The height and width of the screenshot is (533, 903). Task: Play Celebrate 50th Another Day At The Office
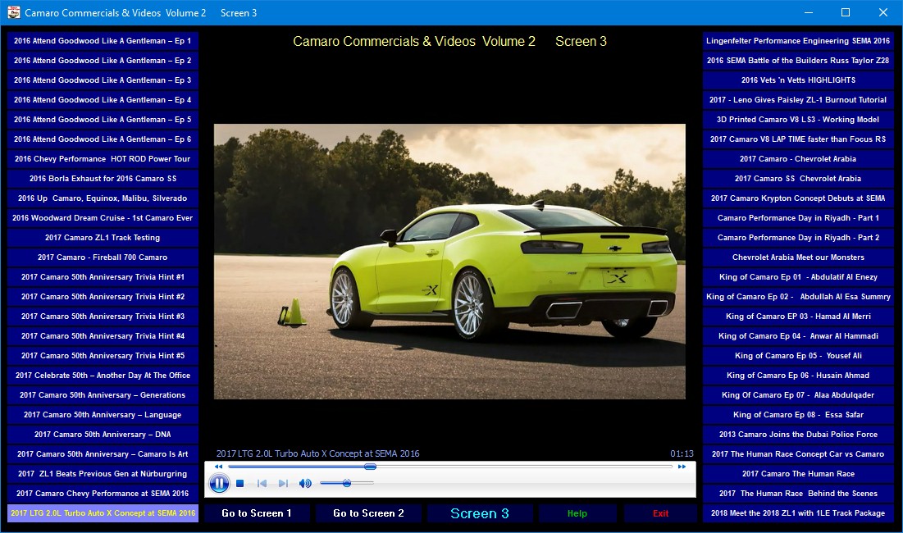103,376
